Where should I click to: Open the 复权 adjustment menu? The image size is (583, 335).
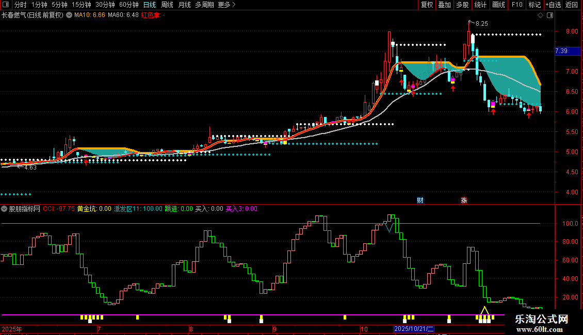tap(427, 5)
